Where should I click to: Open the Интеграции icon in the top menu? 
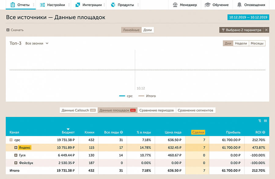[78, 5]
